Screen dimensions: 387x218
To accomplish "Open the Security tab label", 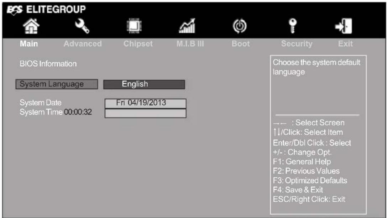I will [x=297, y=44].
